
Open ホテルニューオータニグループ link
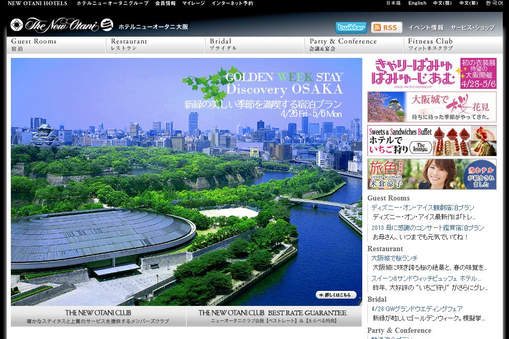(113, 3)
